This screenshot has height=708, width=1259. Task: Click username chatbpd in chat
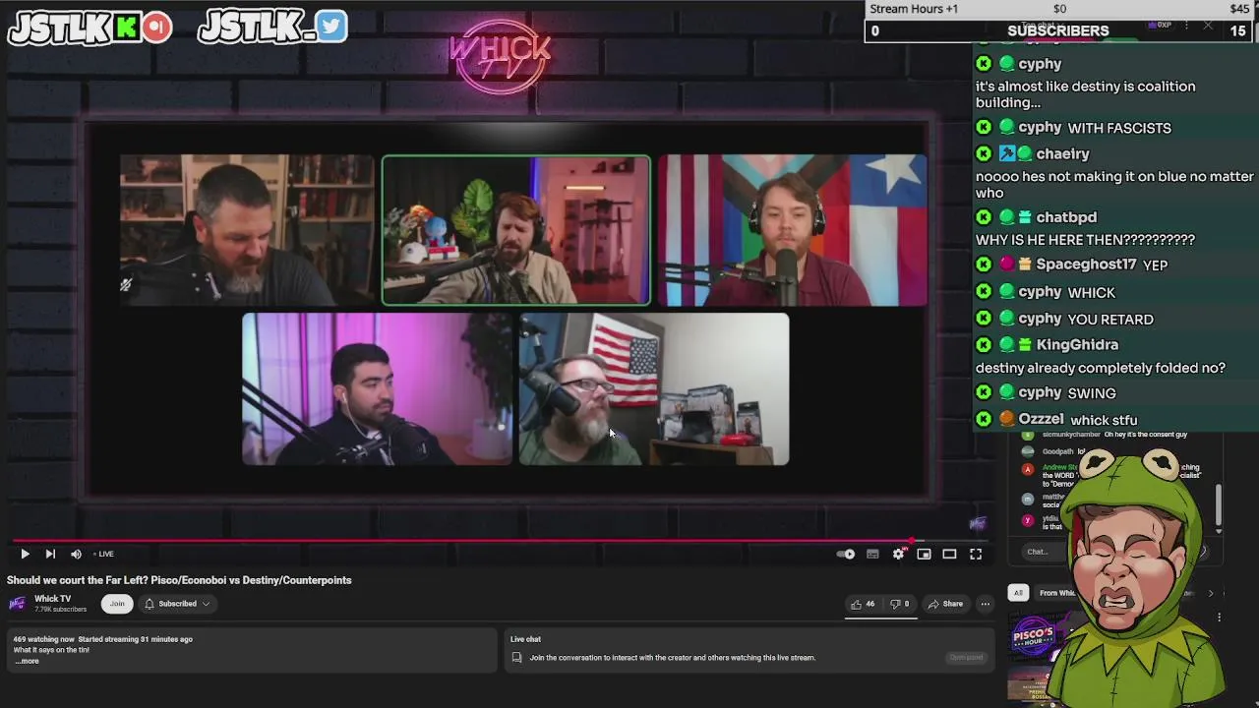[1066, 217]
